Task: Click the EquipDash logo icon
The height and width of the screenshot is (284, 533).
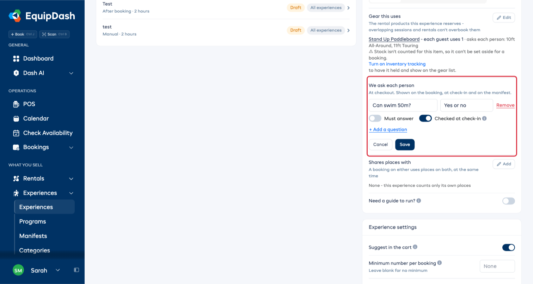Action: [x=15, y=16]
